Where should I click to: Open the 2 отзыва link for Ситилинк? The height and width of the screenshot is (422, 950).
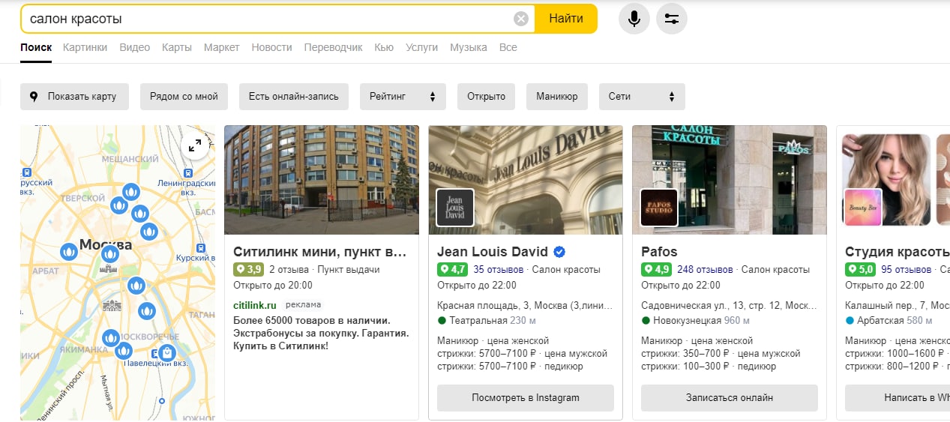click(288, 269)
